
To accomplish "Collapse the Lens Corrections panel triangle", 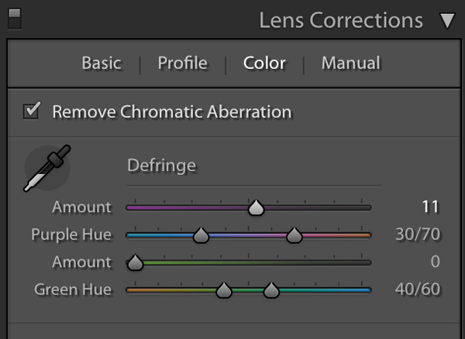I will coord(447,21).
